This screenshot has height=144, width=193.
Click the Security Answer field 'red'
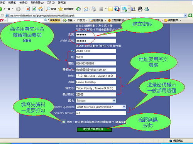[x=101, y=113]
